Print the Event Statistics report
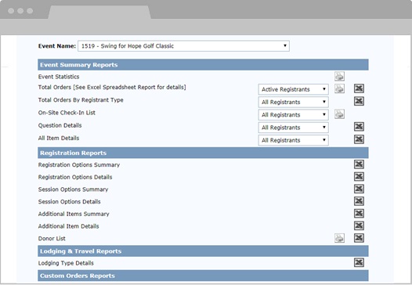This screenshot has width=412, height=285. click(x=339, y=77)
